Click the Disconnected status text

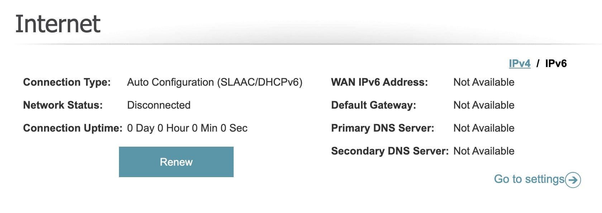tap(159, 105)
